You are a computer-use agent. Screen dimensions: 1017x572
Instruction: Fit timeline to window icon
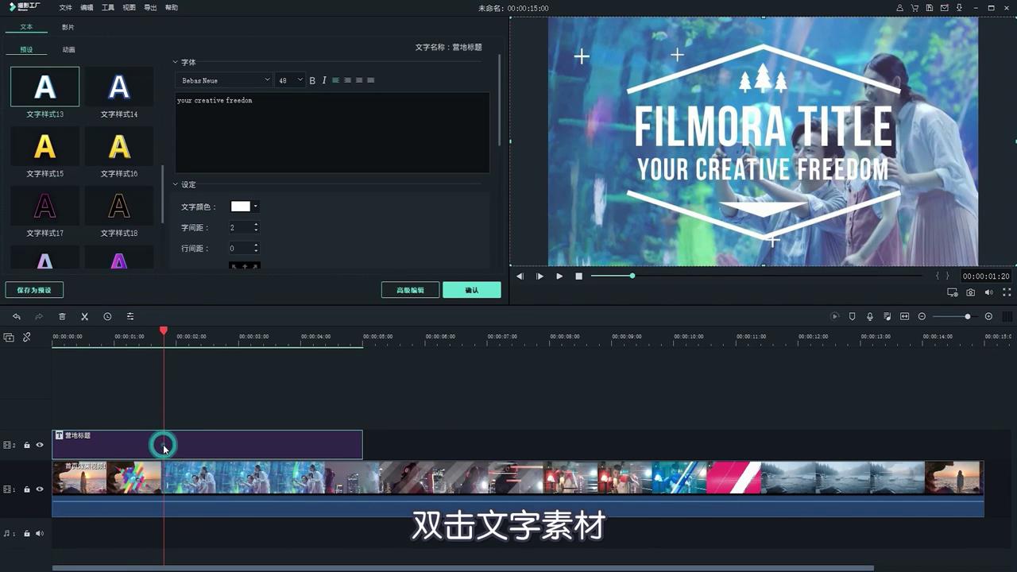(x=904, y=316)
